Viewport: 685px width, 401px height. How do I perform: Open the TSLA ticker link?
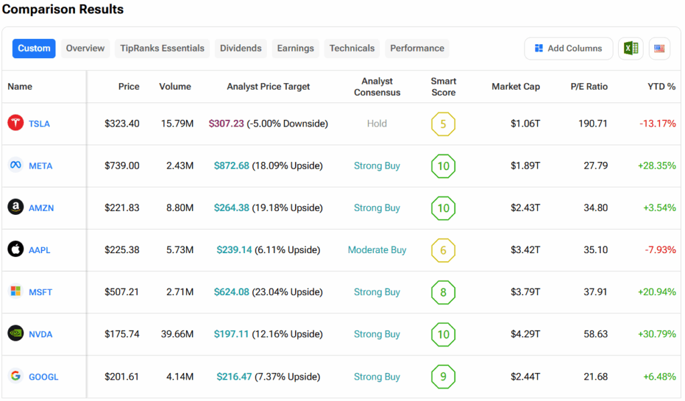coord(39,124)
